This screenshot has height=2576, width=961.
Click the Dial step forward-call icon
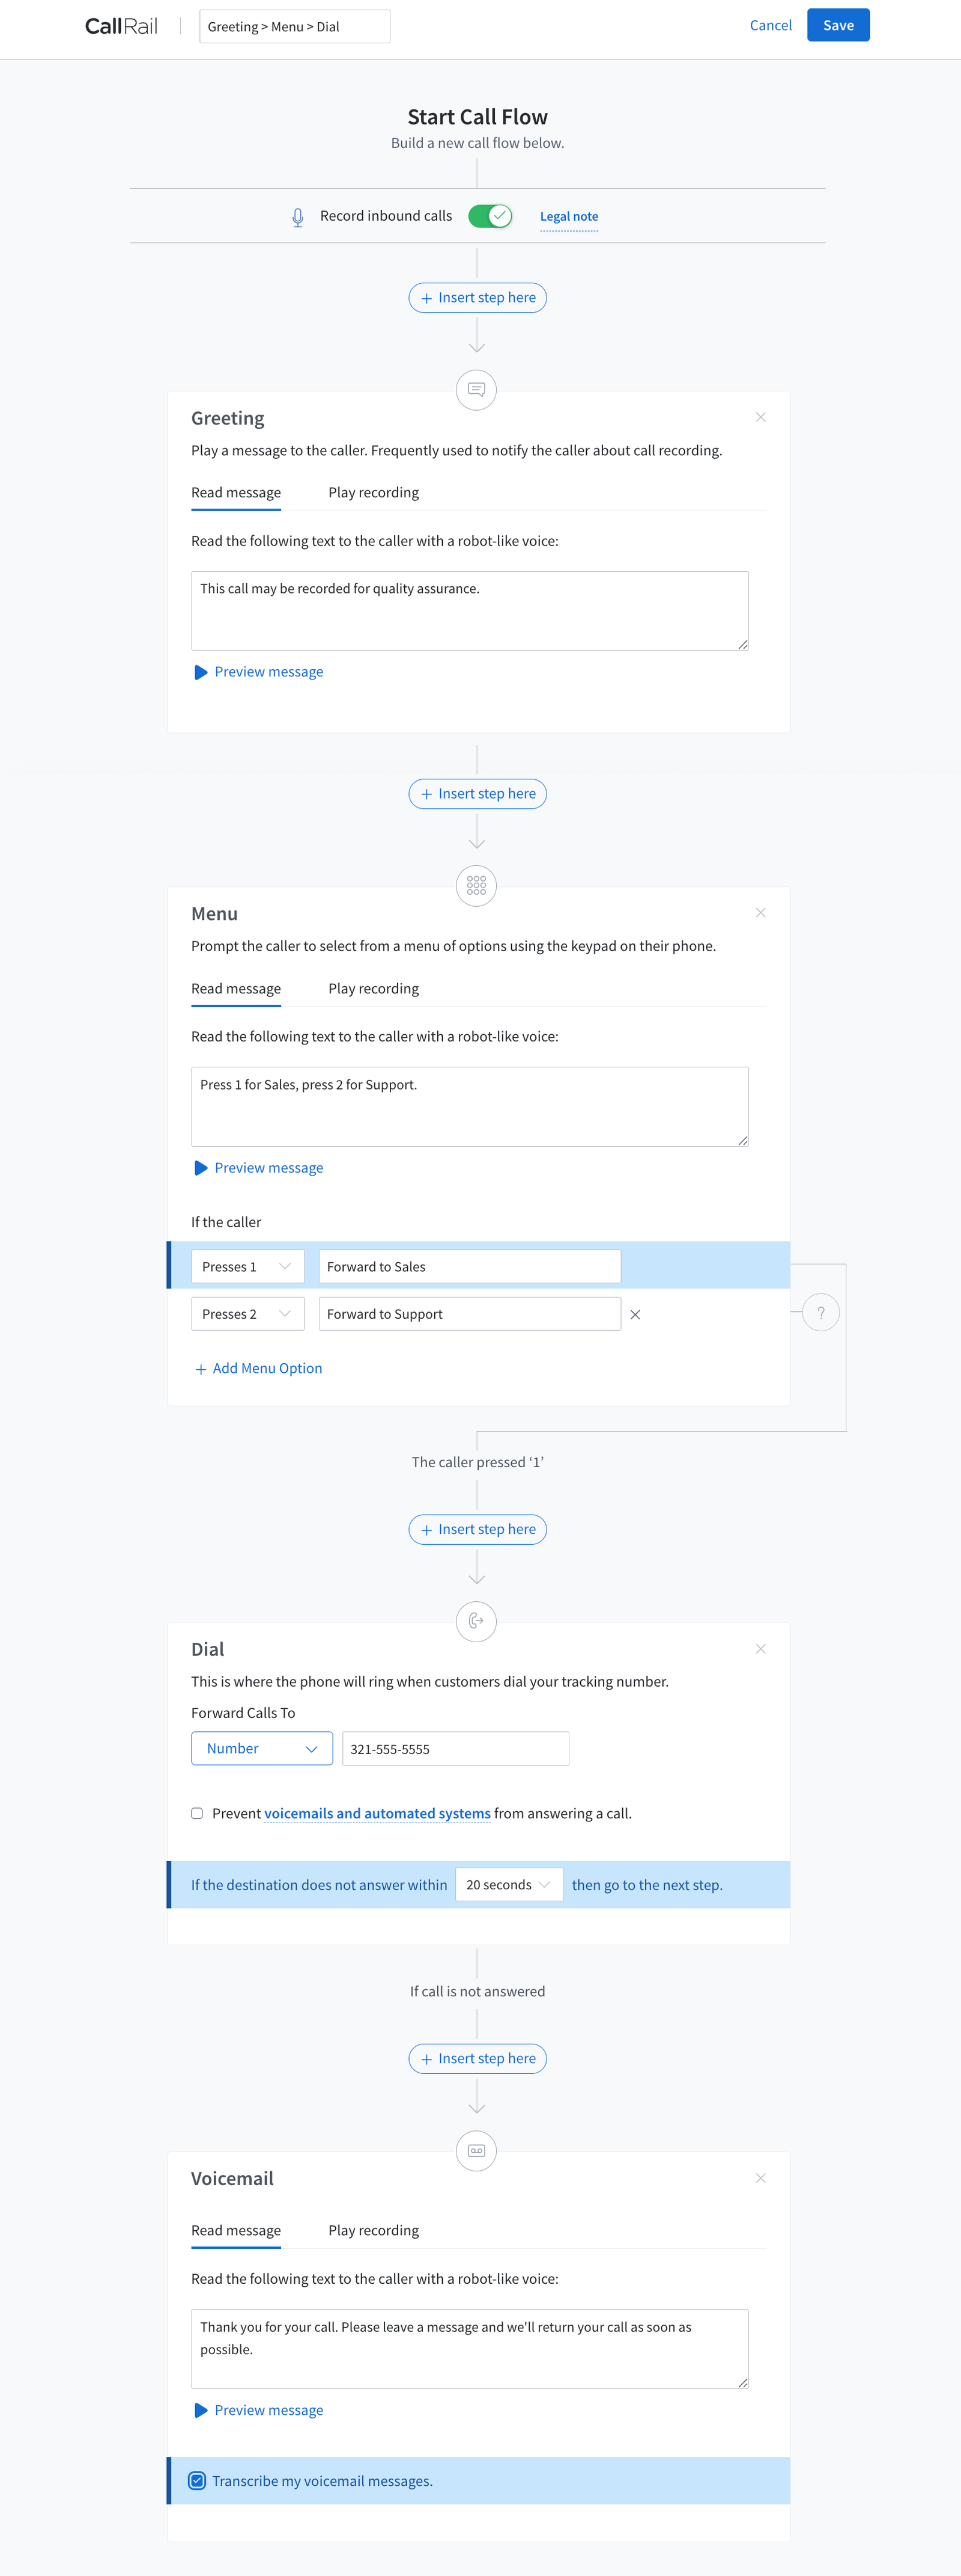coord(476,1621)
